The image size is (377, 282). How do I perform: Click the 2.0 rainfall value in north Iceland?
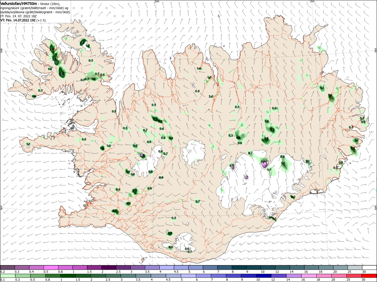211,96
